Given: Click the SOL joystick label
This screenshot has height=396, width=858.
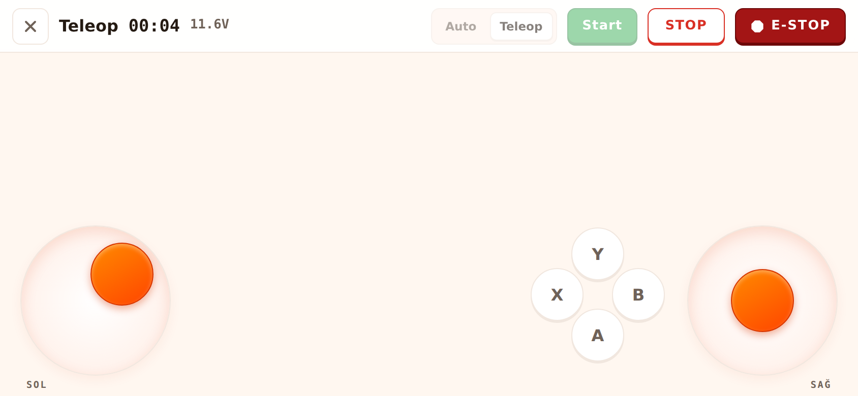Looking at the screenshot, I should click(37, 385).
